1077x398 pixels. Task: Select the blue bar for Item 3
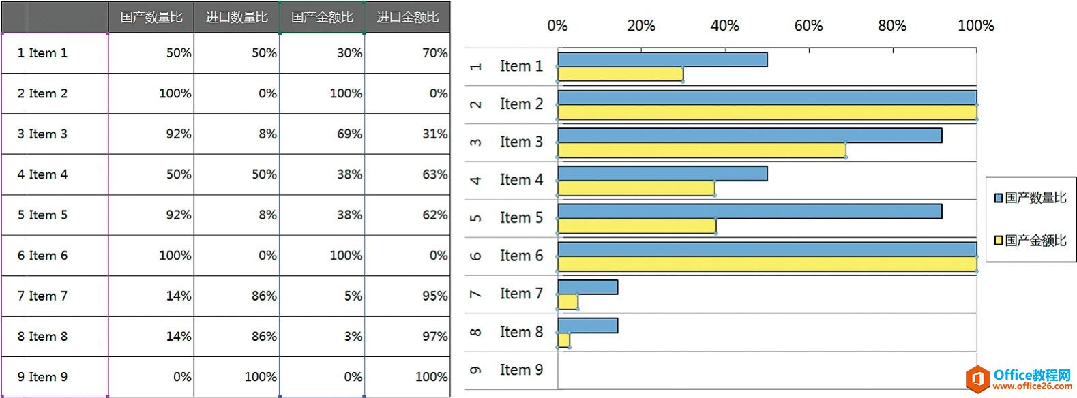click(749, 136)
